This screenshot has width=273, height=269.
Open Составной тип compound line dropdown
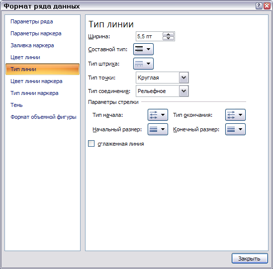point(144,49)
